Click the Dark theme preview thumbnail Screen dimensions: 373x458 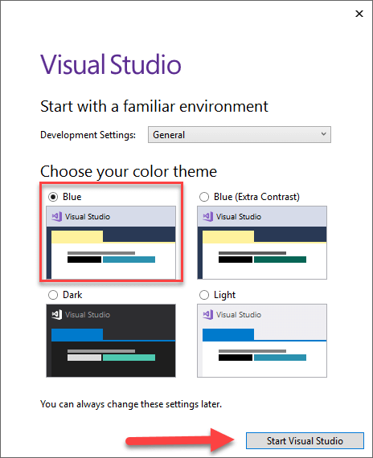[111, 341]
